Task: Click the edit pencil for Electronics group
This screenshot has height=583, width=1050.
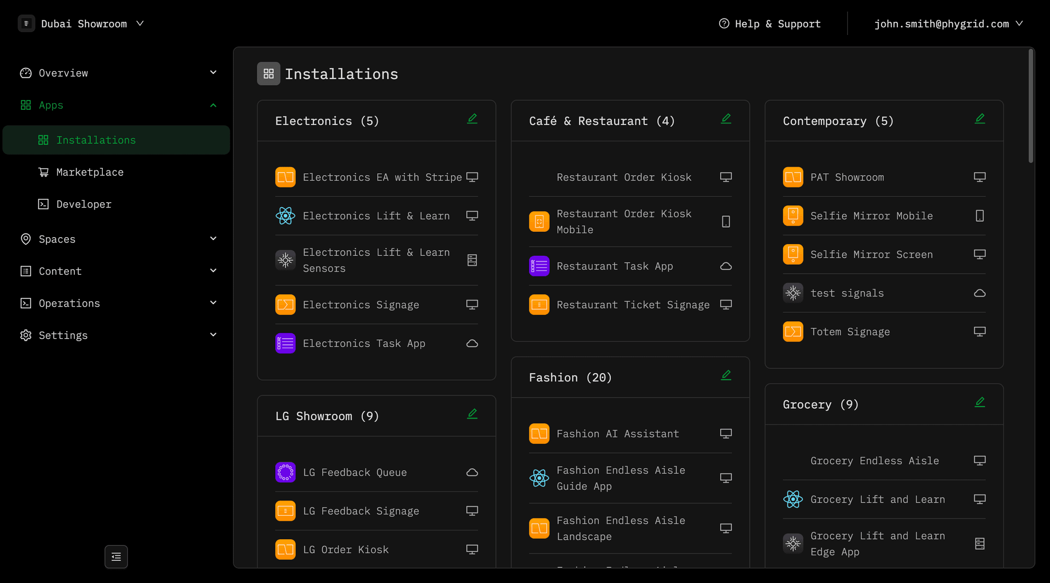Action: pyautogui.click(x=472, y=119)
